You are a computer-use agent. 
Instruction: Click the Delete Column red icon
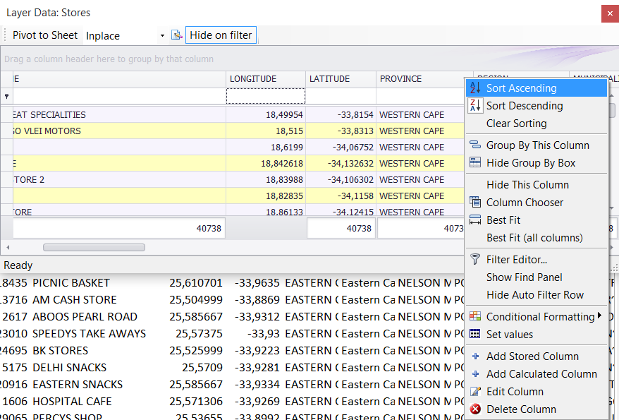point(475,408)
